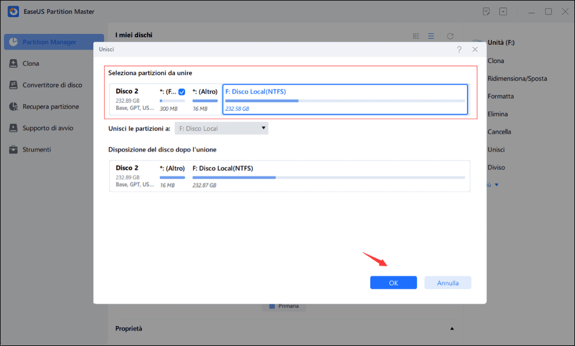Expand more options arrow in right panel
Image resolution: width=575 pixels, height=346 pixels.
pyautogui.click(x=497, y=184)
